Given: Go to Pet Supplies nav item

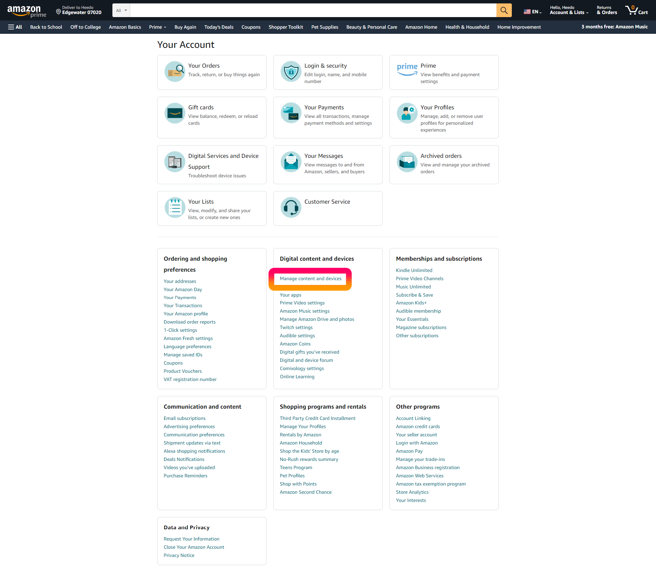Looking at the screenshot, I should coord(325,27).
